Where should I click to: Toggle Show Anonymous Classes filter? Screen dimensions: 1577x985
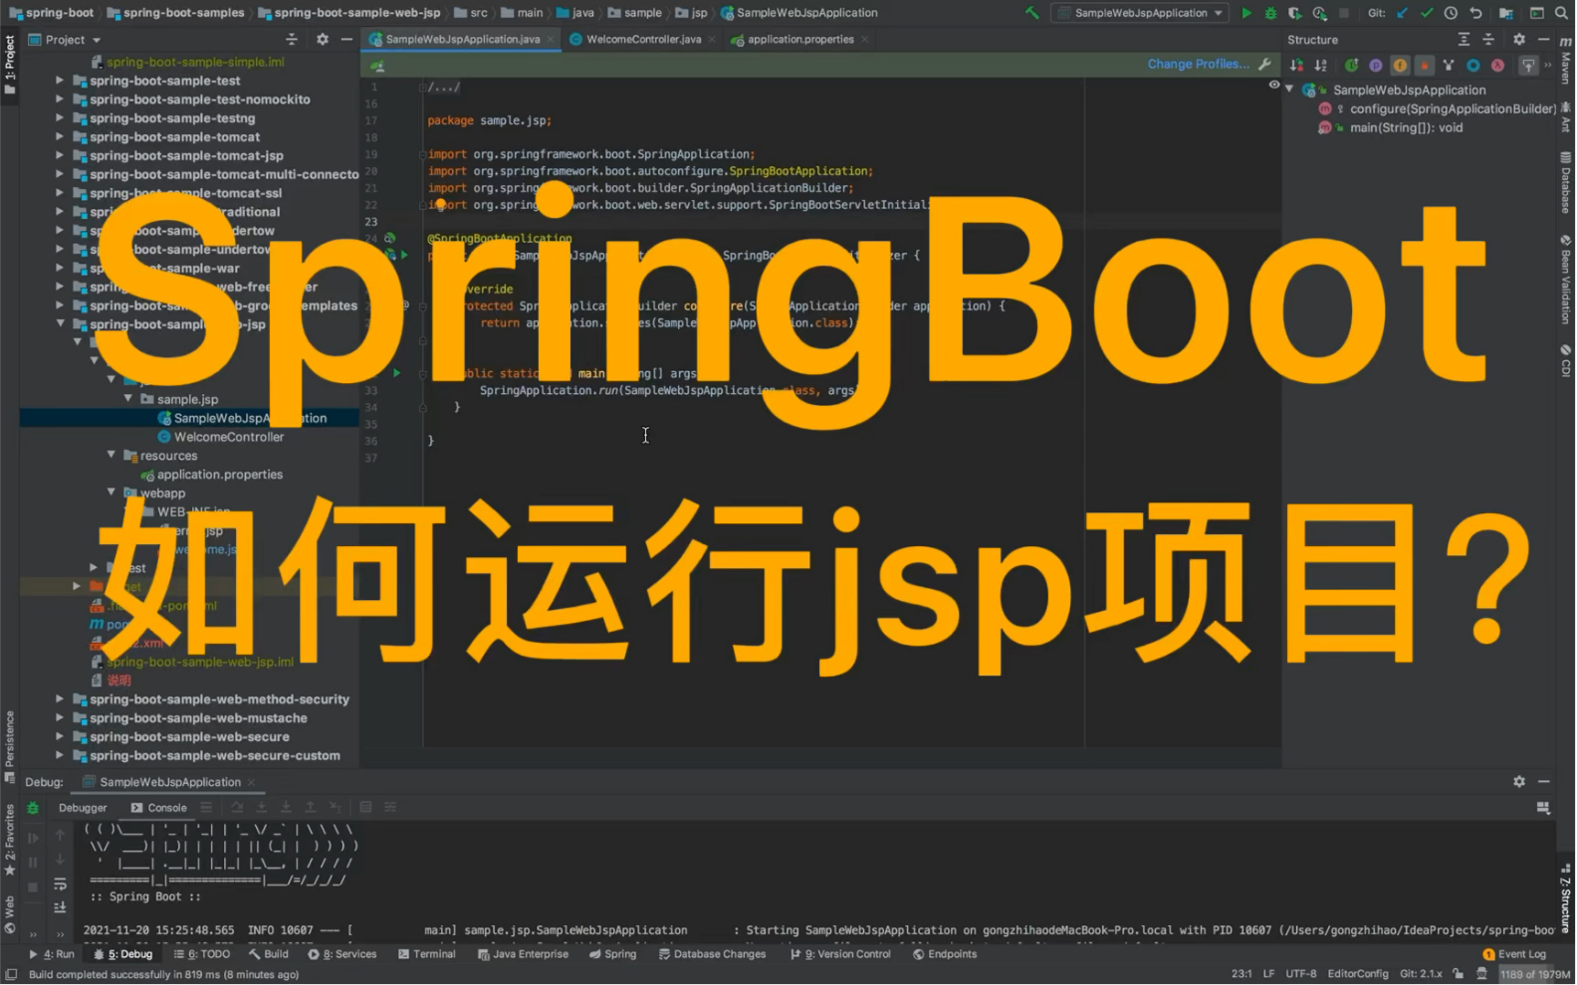click(1473, 65)
